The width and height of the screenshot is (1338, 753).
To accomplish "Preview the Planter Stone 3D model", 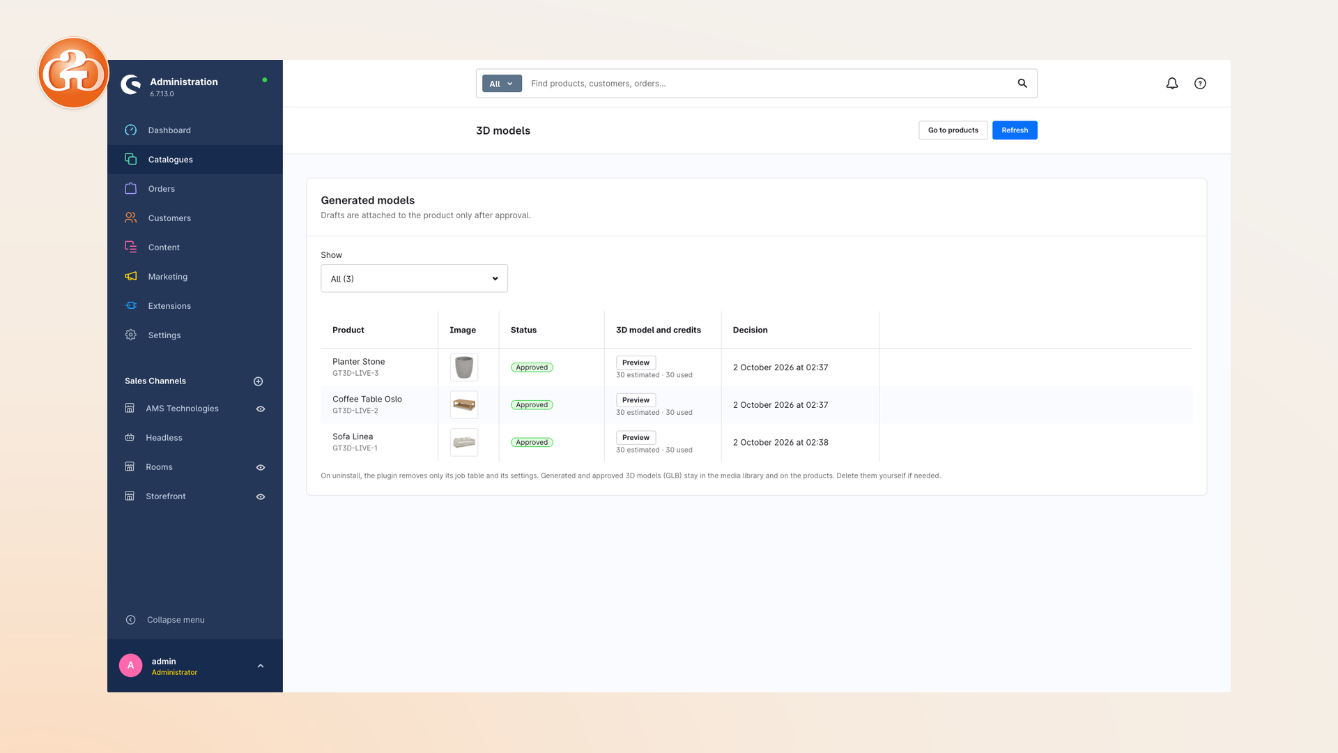I will [x=636, y=363].
